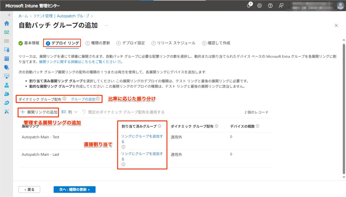346x197 pixels.
Task: Open Apps grid icon in sidebar
Action: [6, 59]
